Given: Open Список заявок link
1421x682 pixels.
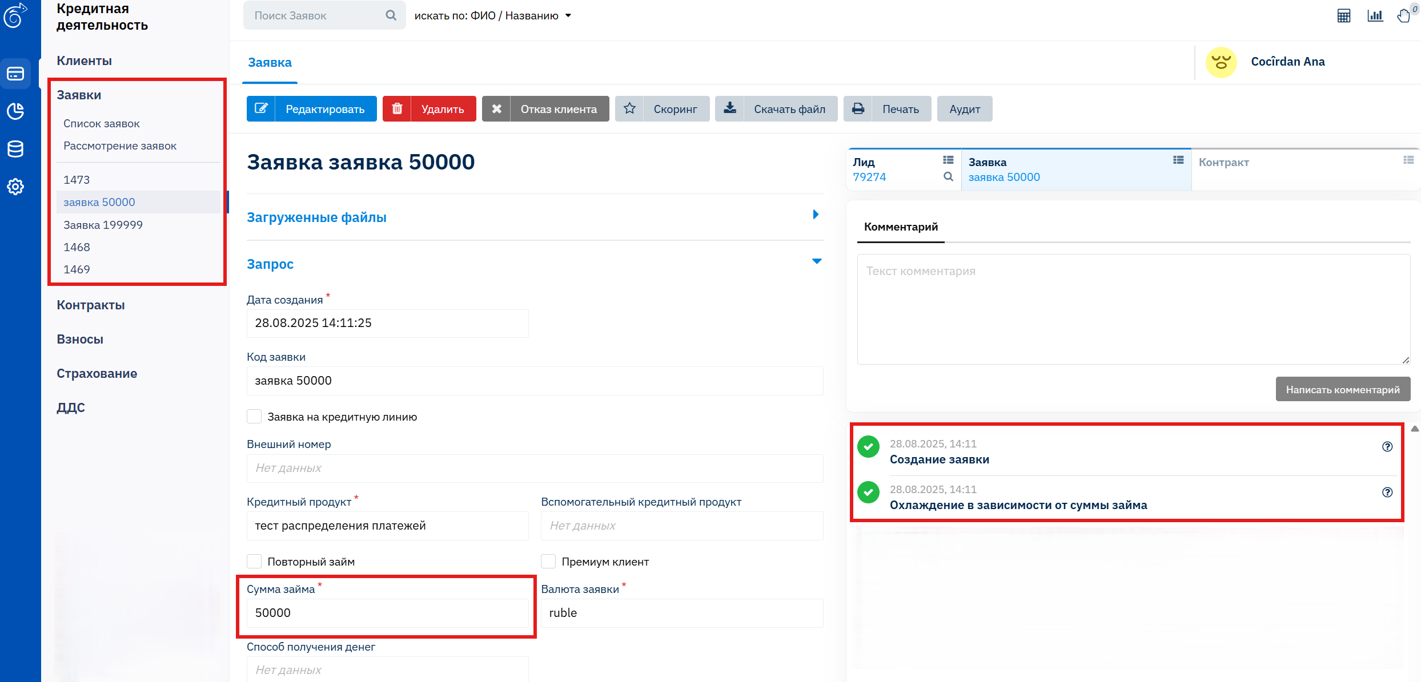Looking at the screenshot, I should [102, 123].
